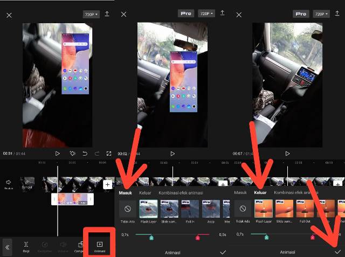345x257 pixels.
Task: Play the preview on the 00:02 screen
Action: pyautogui.click(x=172, y=154)
